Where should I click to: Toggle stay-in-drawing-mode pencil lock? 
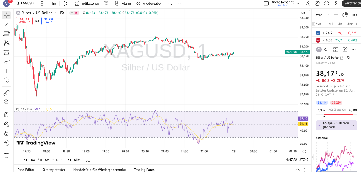(x=7, y=124)
